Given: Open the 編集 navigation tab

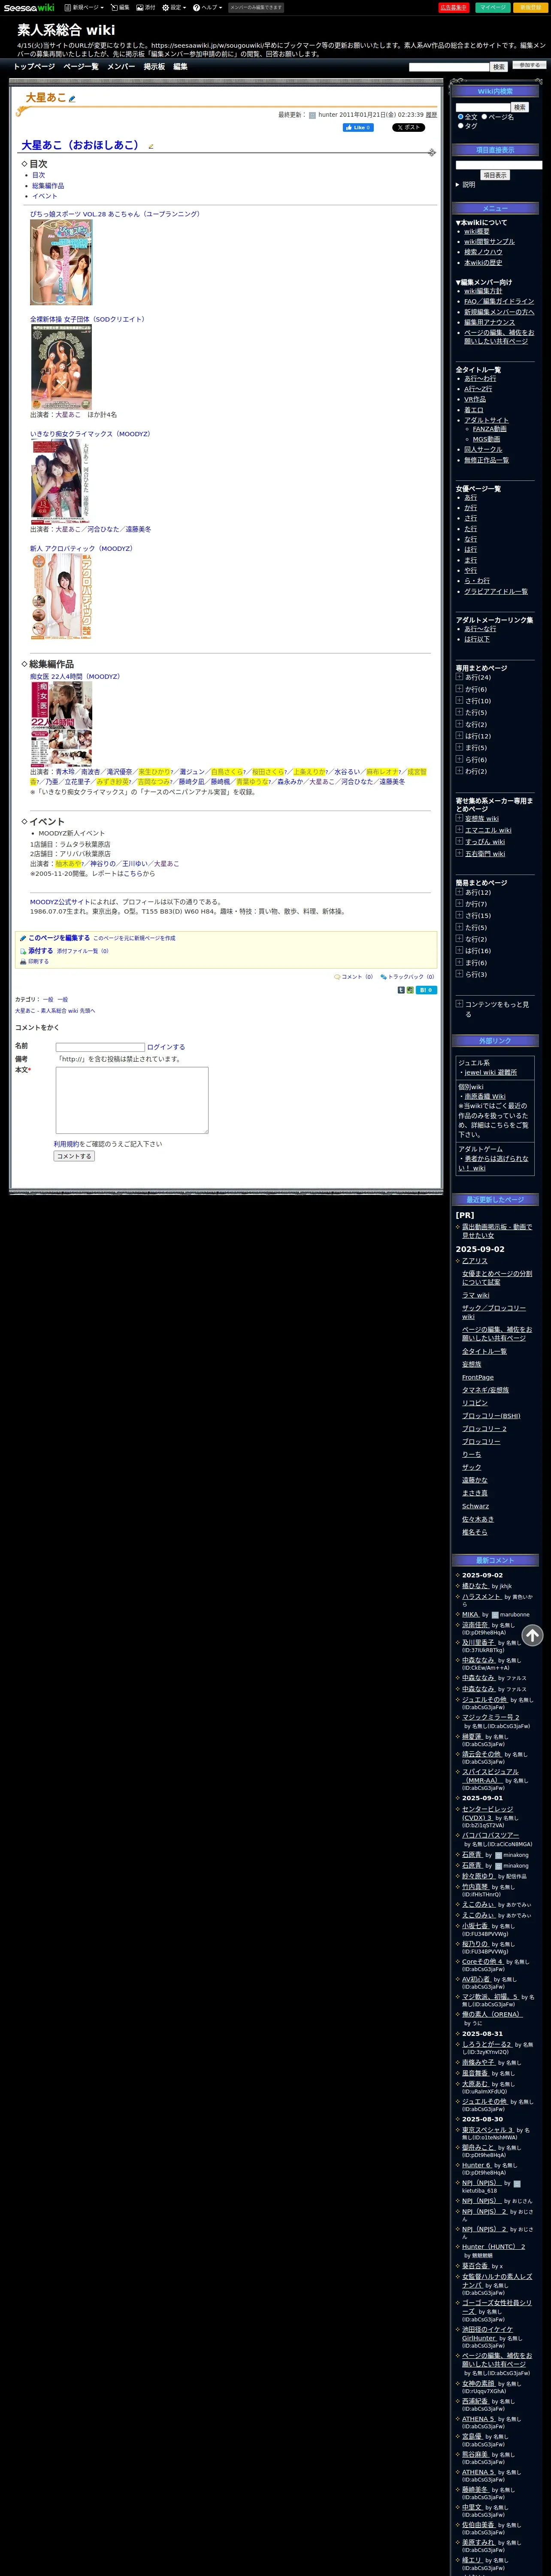Looking at the screenshot, I should [180, 67].
